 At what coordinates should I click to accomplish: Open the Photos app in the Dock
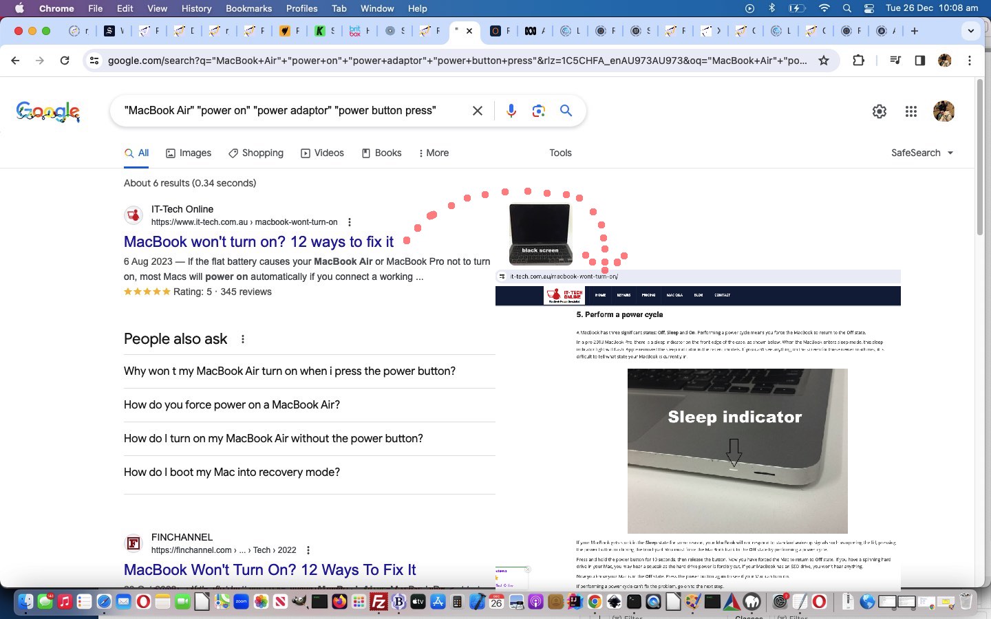pyautogui.click(x=261, y=602)
